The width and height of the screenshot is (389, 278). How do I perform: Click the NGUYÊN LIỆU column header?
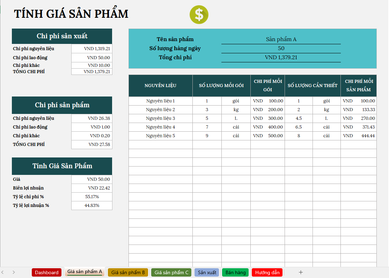(x=160, y=86)
